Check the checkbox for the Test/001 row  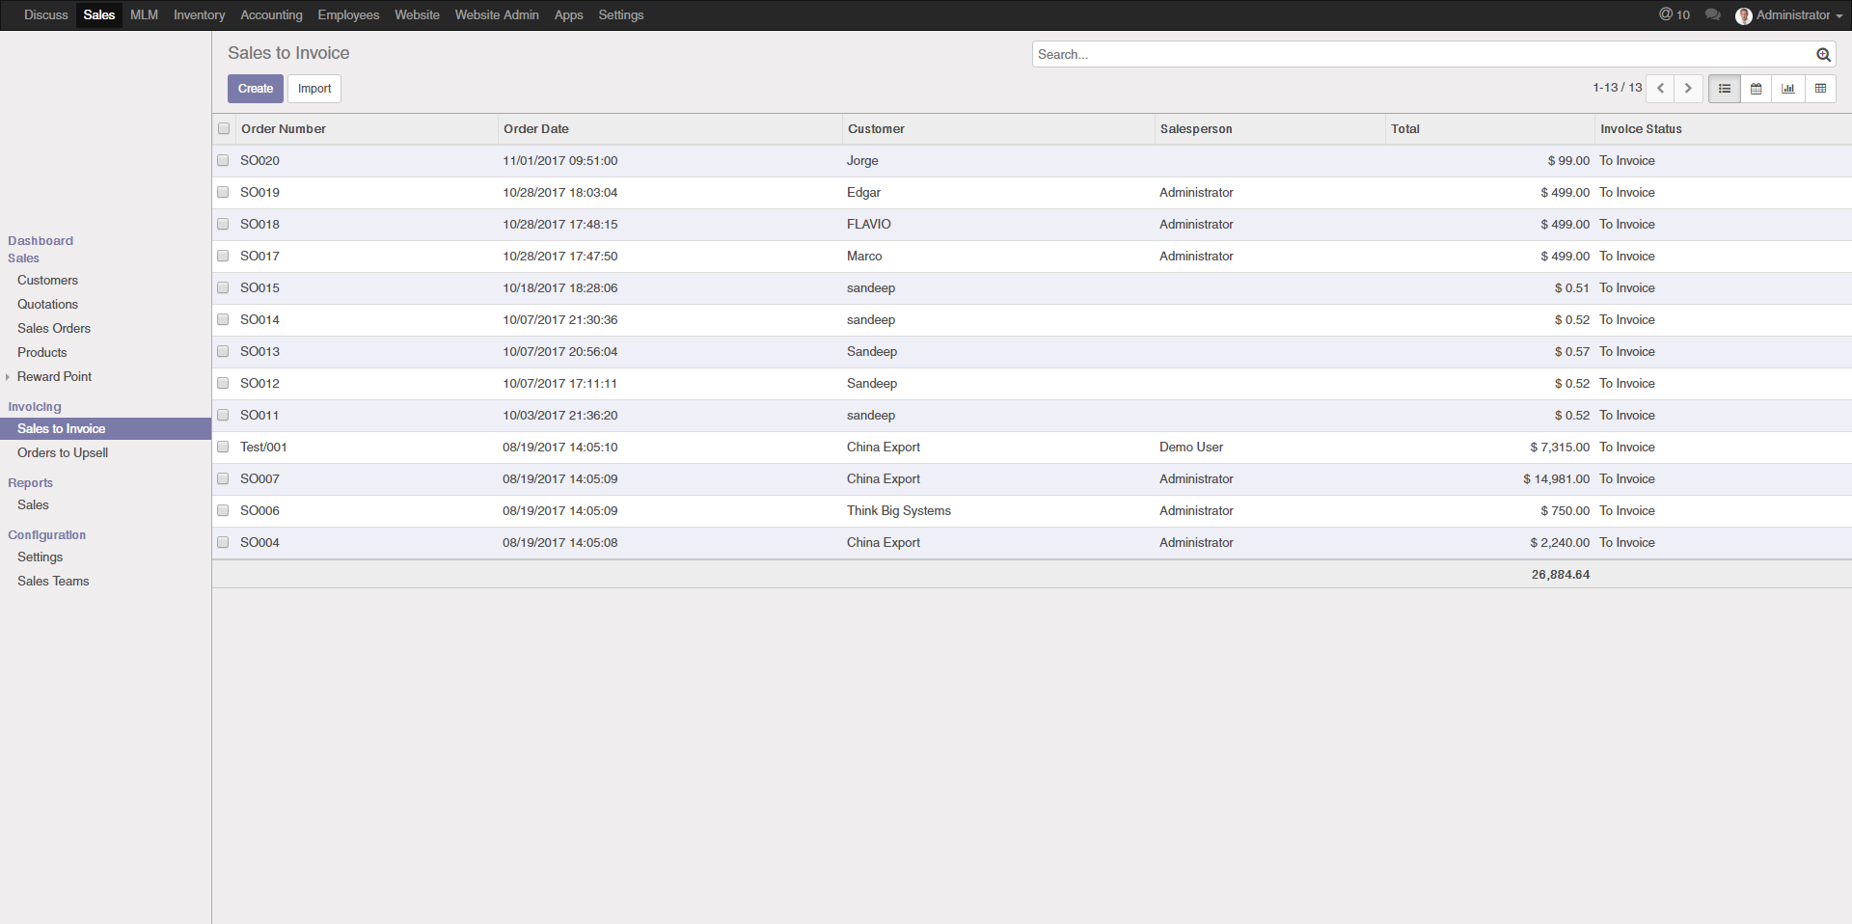(223, 447)
